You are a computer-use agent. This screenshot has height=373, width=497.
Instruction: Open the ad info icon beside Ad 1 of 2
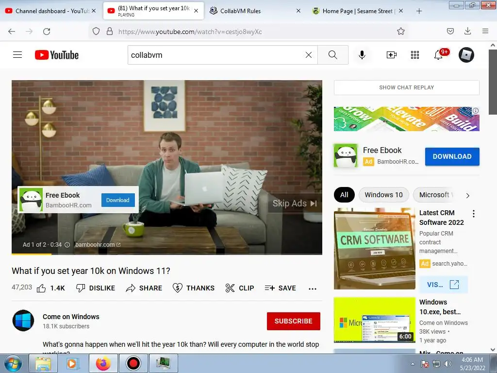coord(67,245)
